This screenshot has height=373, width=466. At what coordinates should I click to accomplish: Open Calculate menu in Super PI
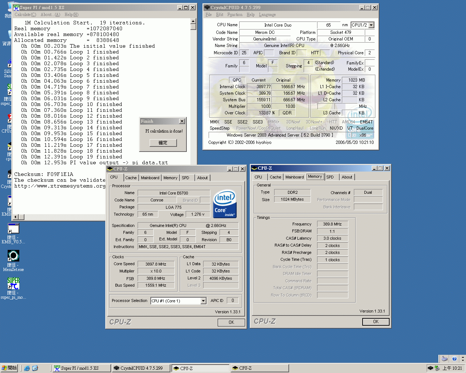coord(25,15)
